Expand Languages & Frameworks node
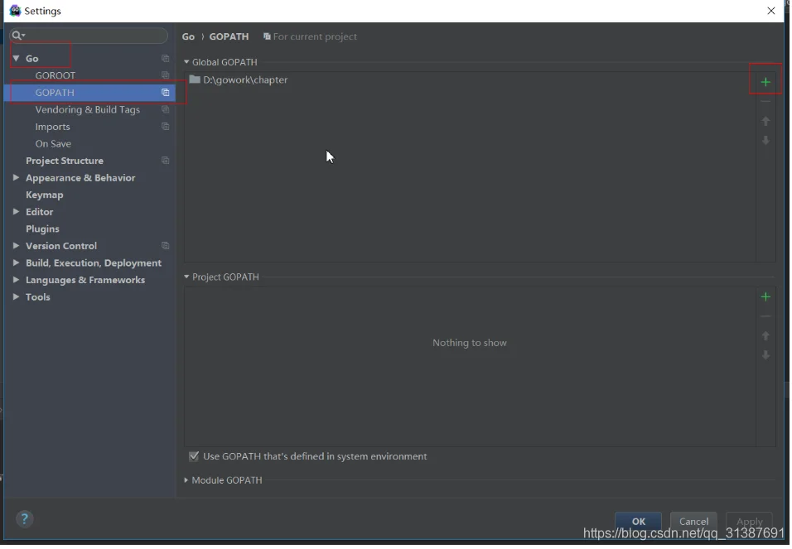 coord(17,280)
